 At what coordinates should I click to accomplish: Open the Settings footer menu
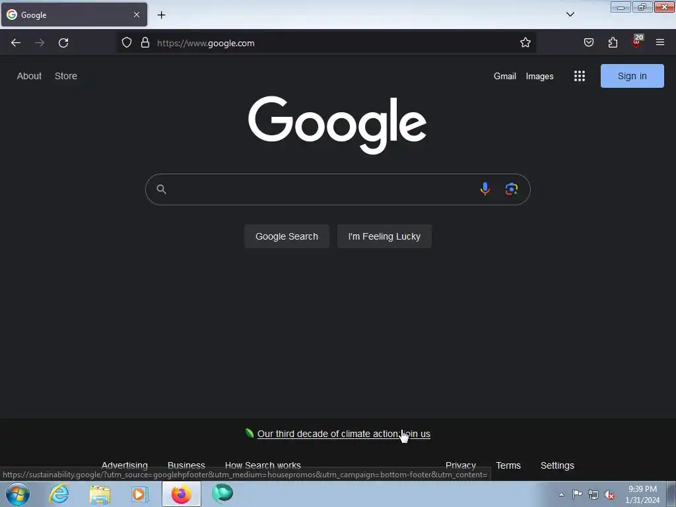557,465
